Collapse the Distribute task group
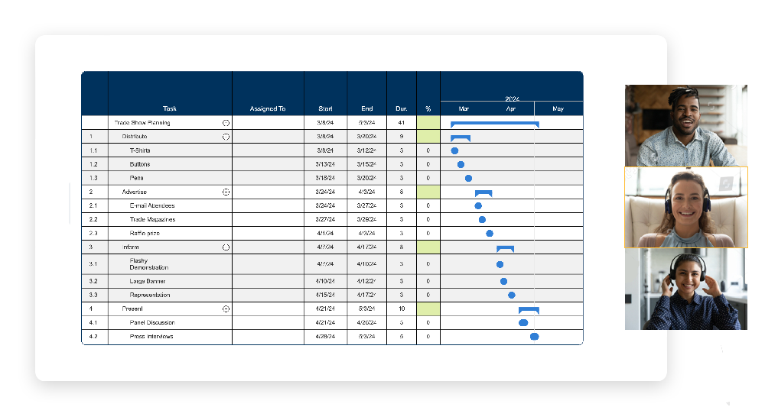 (x=226, y=137)
